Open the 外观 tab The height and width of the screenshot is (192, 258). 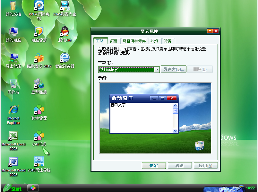pos(154,41)
